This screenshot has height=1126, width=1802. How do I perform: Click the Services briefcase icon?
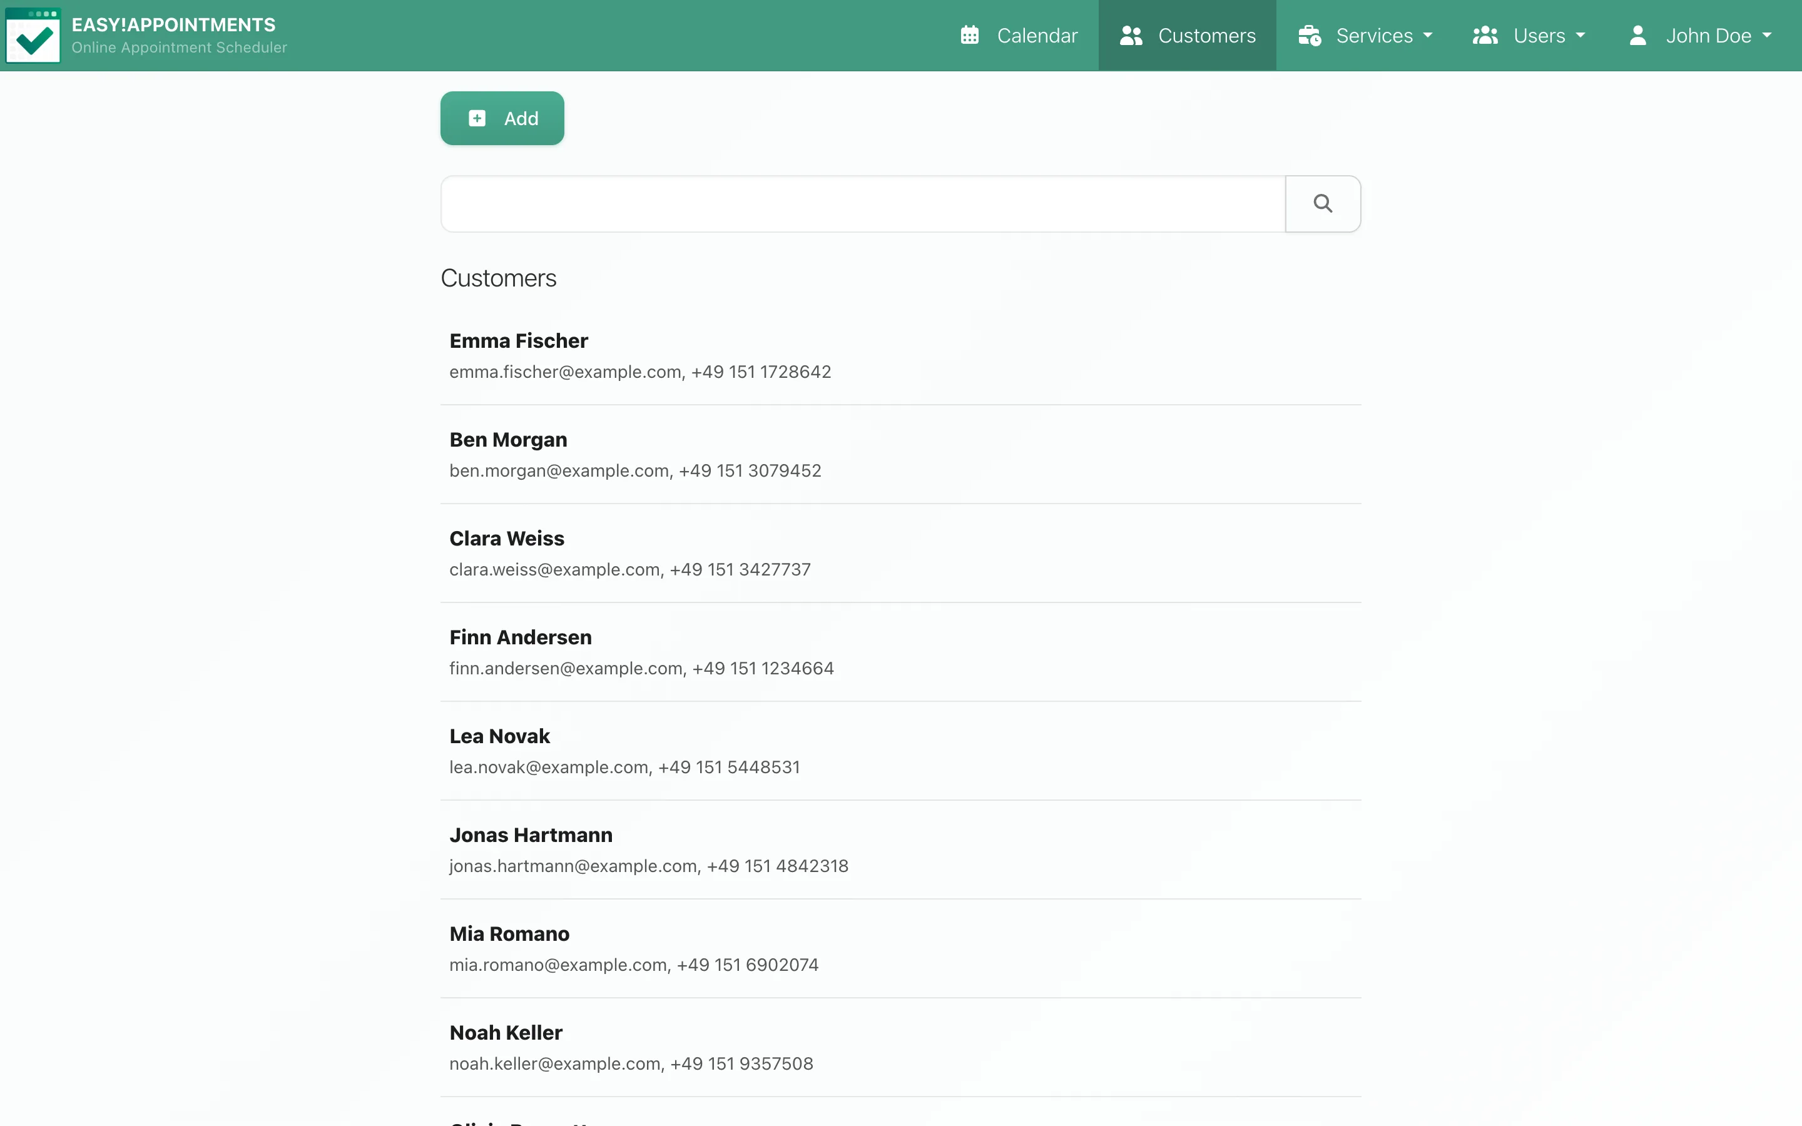(x=1310, y=35)
